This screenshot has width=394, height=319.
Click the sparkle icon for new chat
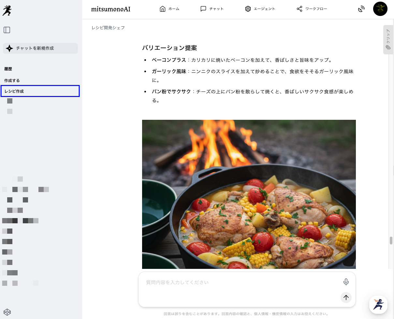point(9,48)
